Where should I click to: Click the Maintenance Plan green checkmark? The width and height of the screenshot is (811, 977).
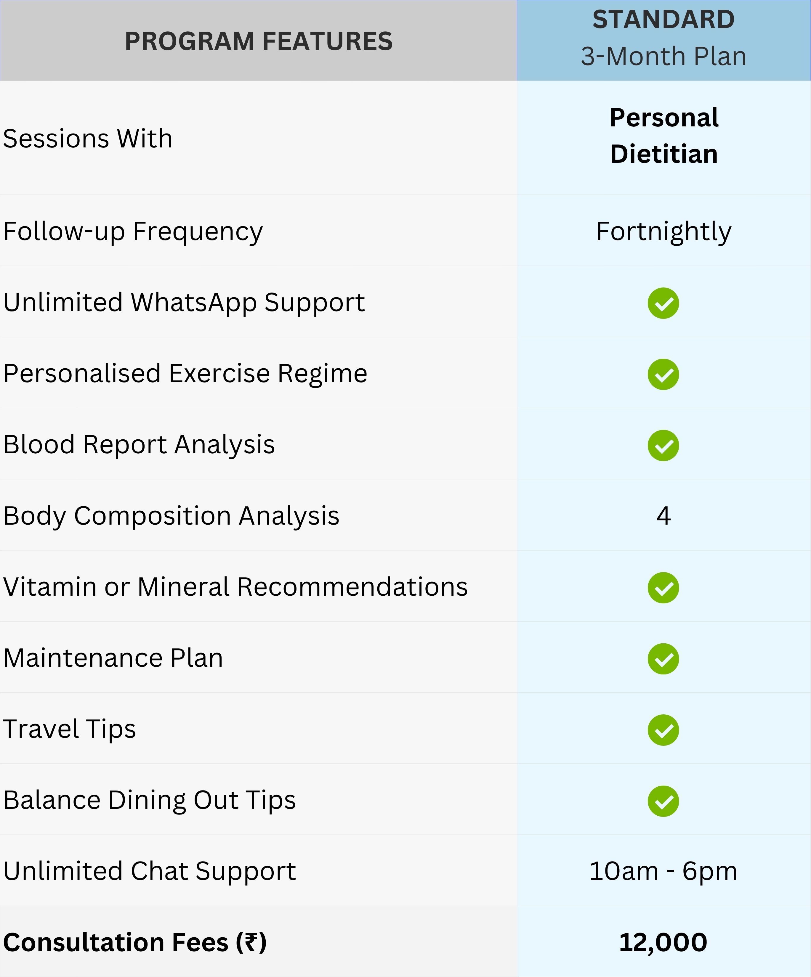[x=663, y=659]
